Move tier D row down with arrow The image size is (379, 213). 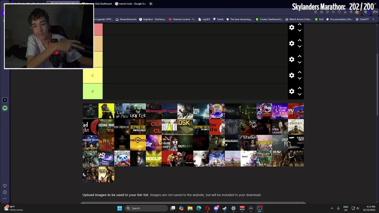click(299, 94)
